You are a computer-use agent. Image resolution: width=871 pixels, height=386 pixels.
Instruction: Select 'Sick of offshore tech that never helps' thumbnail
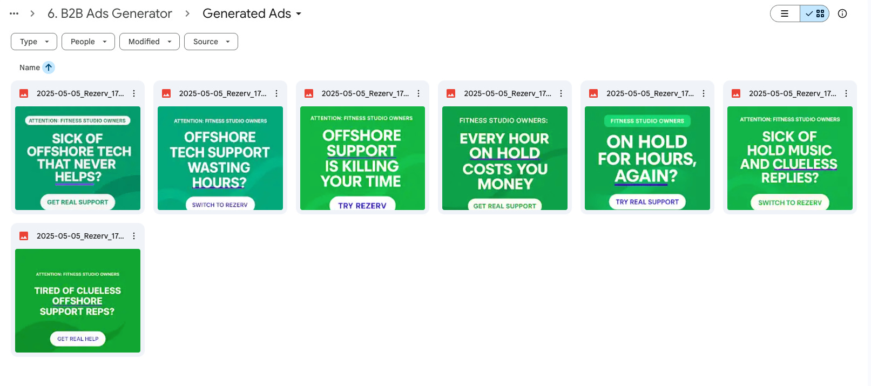point(78,158)
